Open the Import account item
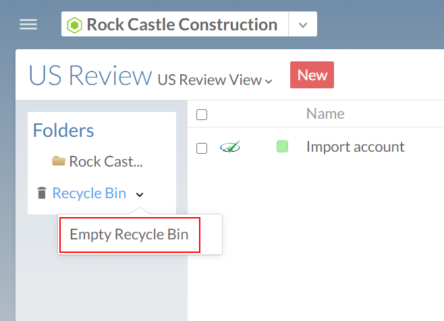444x321 pixels. 355,146
